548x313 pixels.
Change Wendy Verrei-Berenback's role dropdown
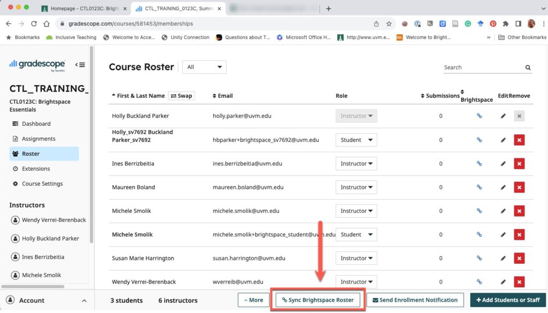tap(356, 281)
